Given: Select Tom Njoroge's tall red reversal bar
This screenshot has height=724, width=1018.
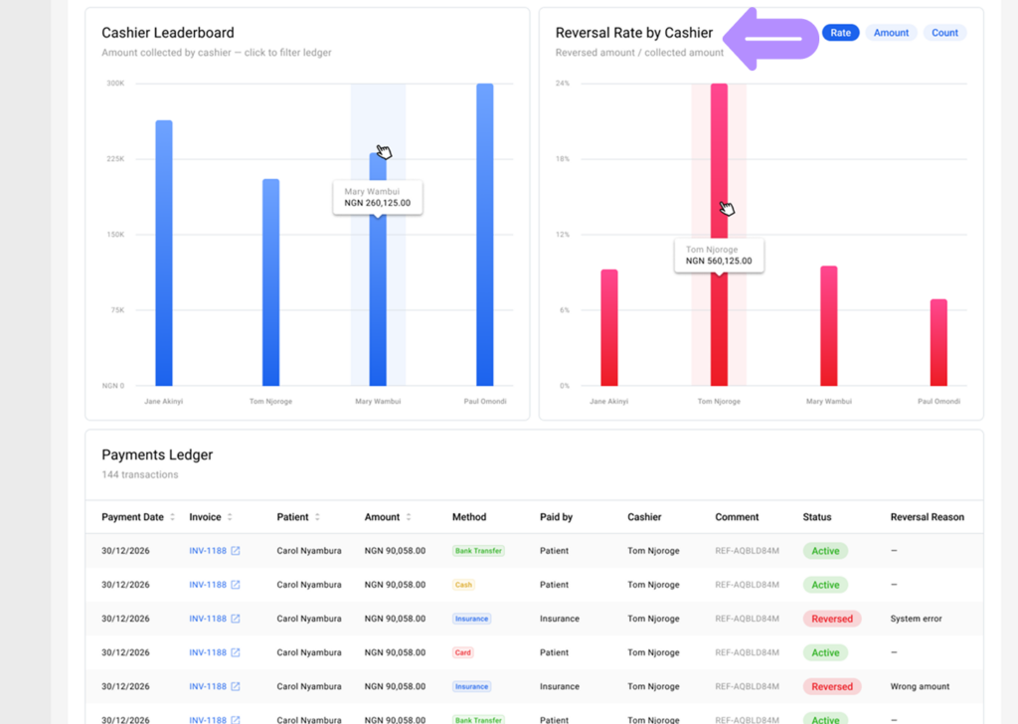Looking at the screenshot, I should coord(719,235).
